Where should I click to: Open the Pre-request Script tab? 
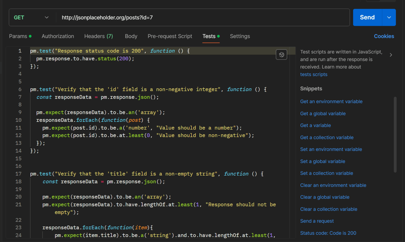[170, 36]
